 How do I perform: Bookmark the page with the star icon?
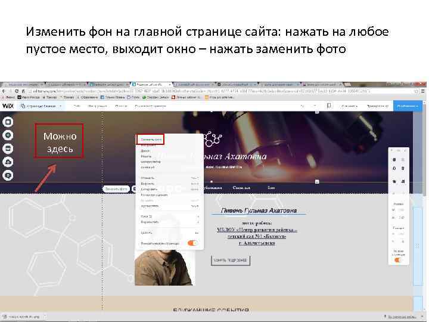[416, 91]
